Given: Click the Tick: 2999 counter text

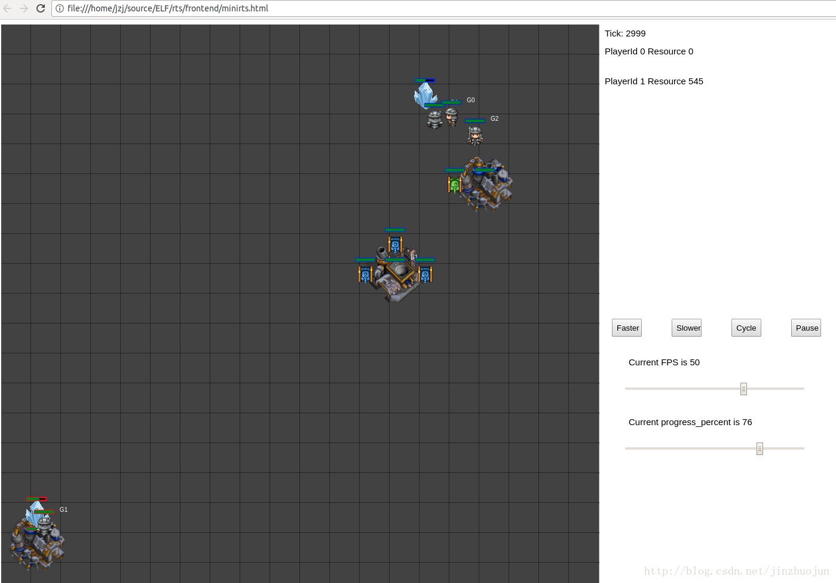Looking at the screenshot, I should point(625,33).
